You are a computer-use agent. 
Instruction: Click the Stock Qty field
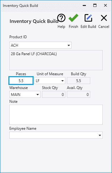coord(54,94)
